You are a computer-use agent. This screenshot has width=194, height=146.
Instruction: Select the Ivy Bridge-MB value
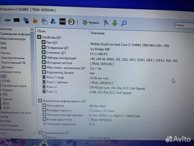coord(100,49)
